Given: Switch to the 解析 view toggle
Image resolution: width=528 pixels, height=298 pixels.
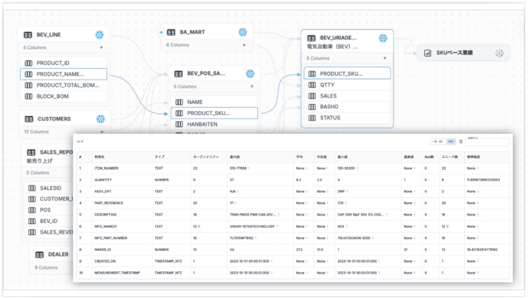Looking at the screenshot, I should coord(450,142).
